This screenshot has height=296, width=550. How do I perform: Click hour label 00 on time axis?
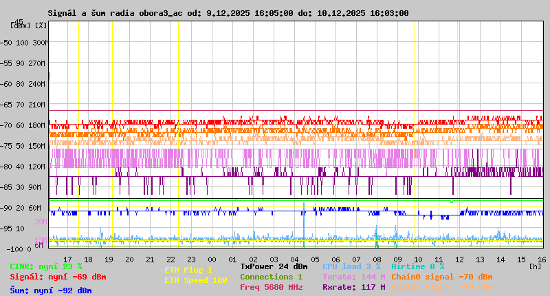click(x=212, y=260)
